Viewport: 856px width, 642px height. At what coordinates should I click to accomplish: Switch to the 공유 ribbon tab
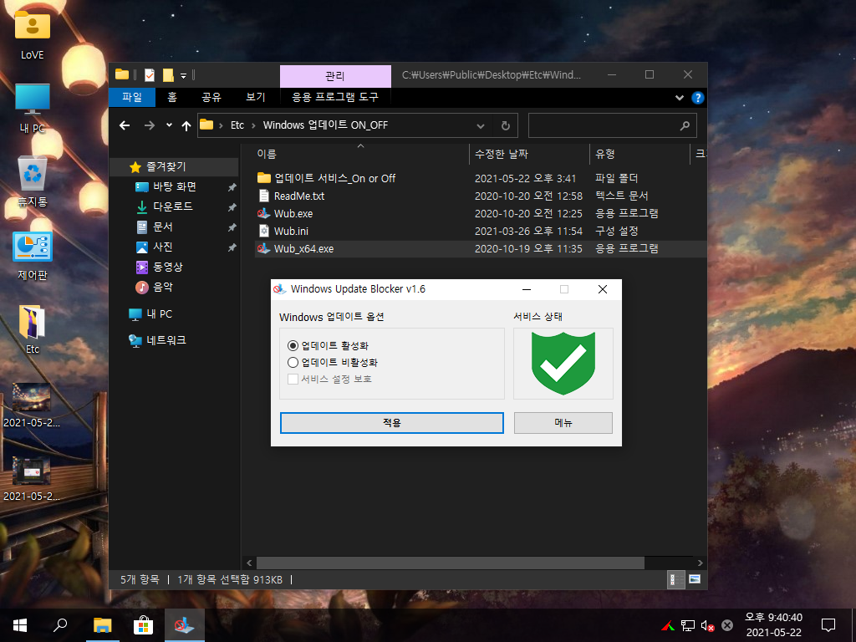pos(211,97)
